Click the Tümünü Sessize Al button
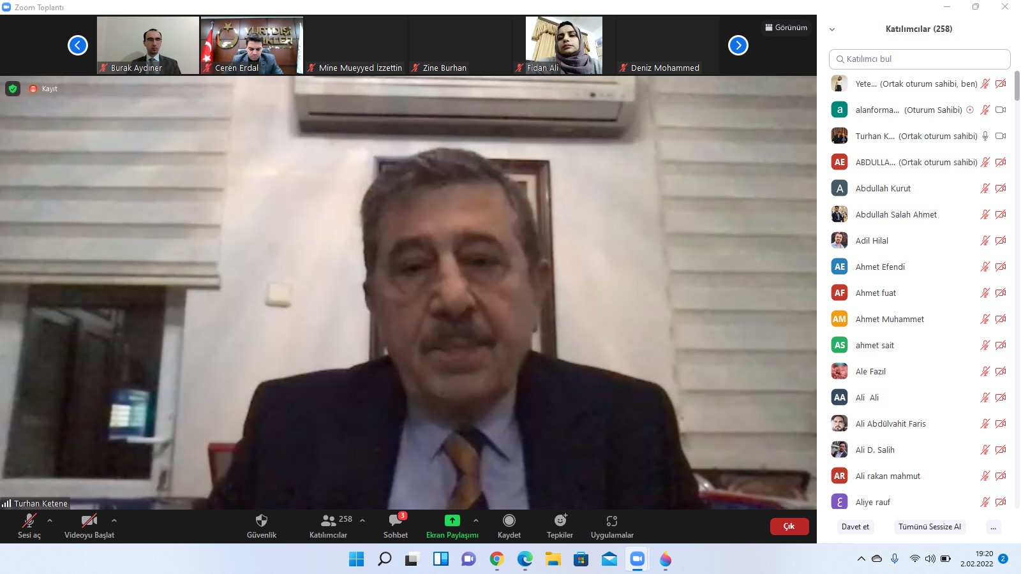This screenshot has height=574, width=1021. [x=929, y=527]
